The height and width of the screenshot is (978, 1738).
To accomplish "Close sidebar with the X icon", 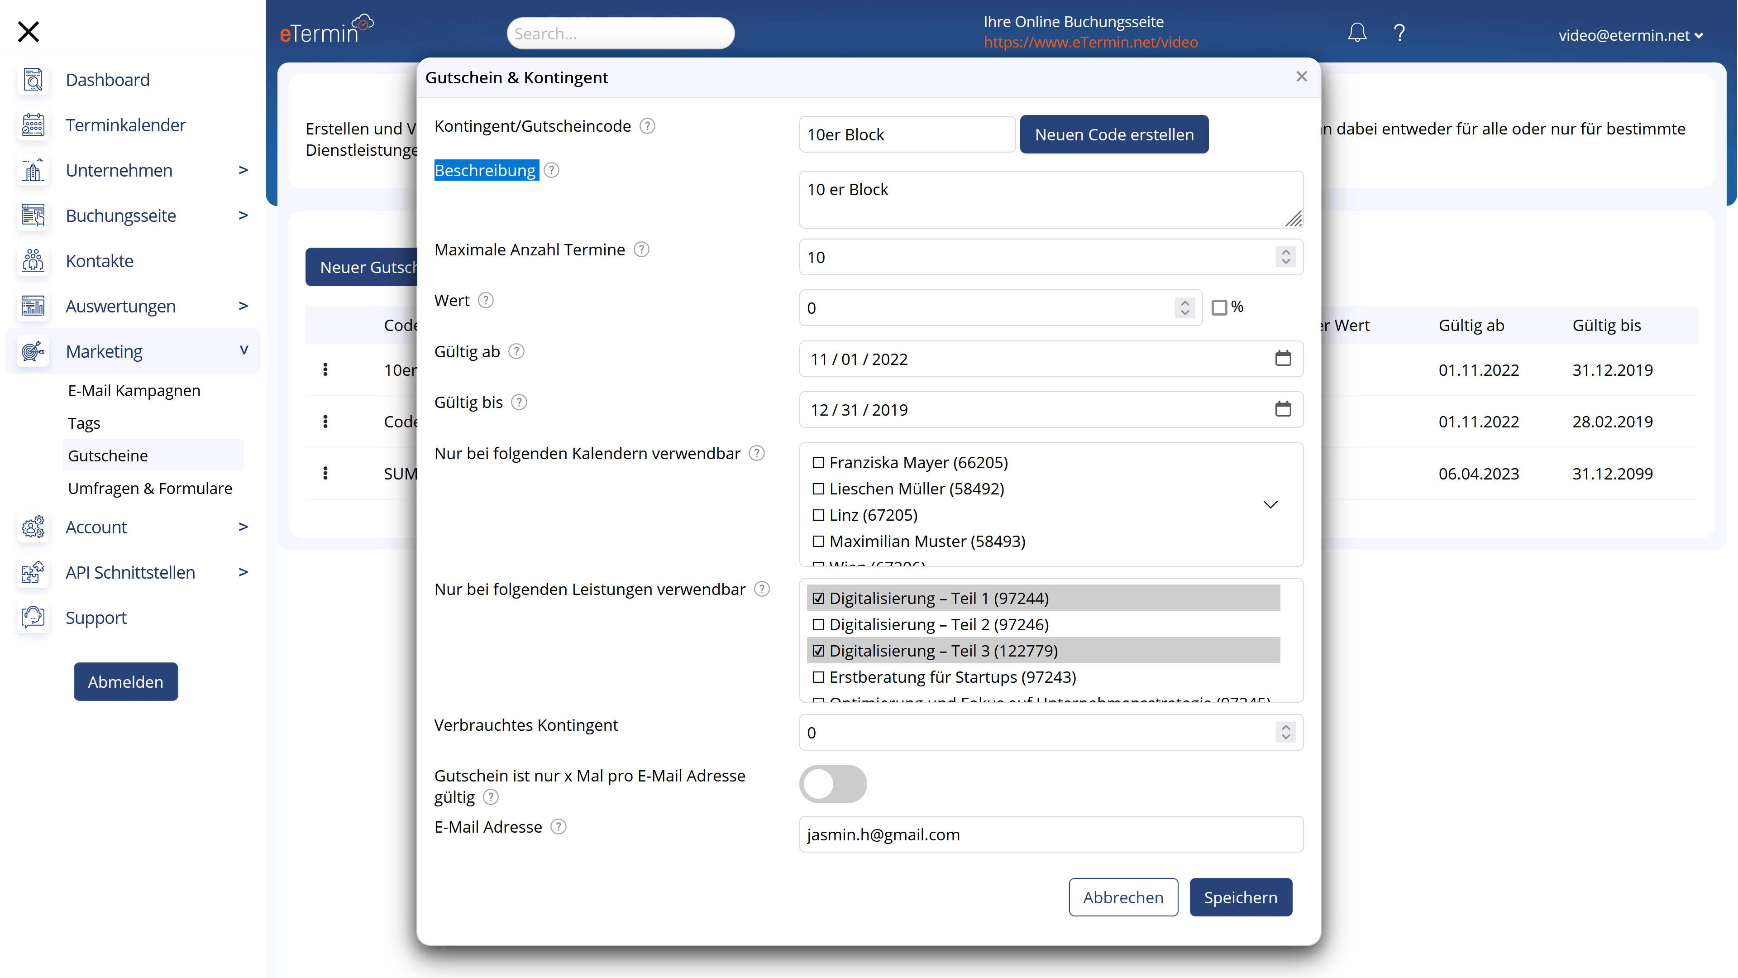I will [29, 32].
